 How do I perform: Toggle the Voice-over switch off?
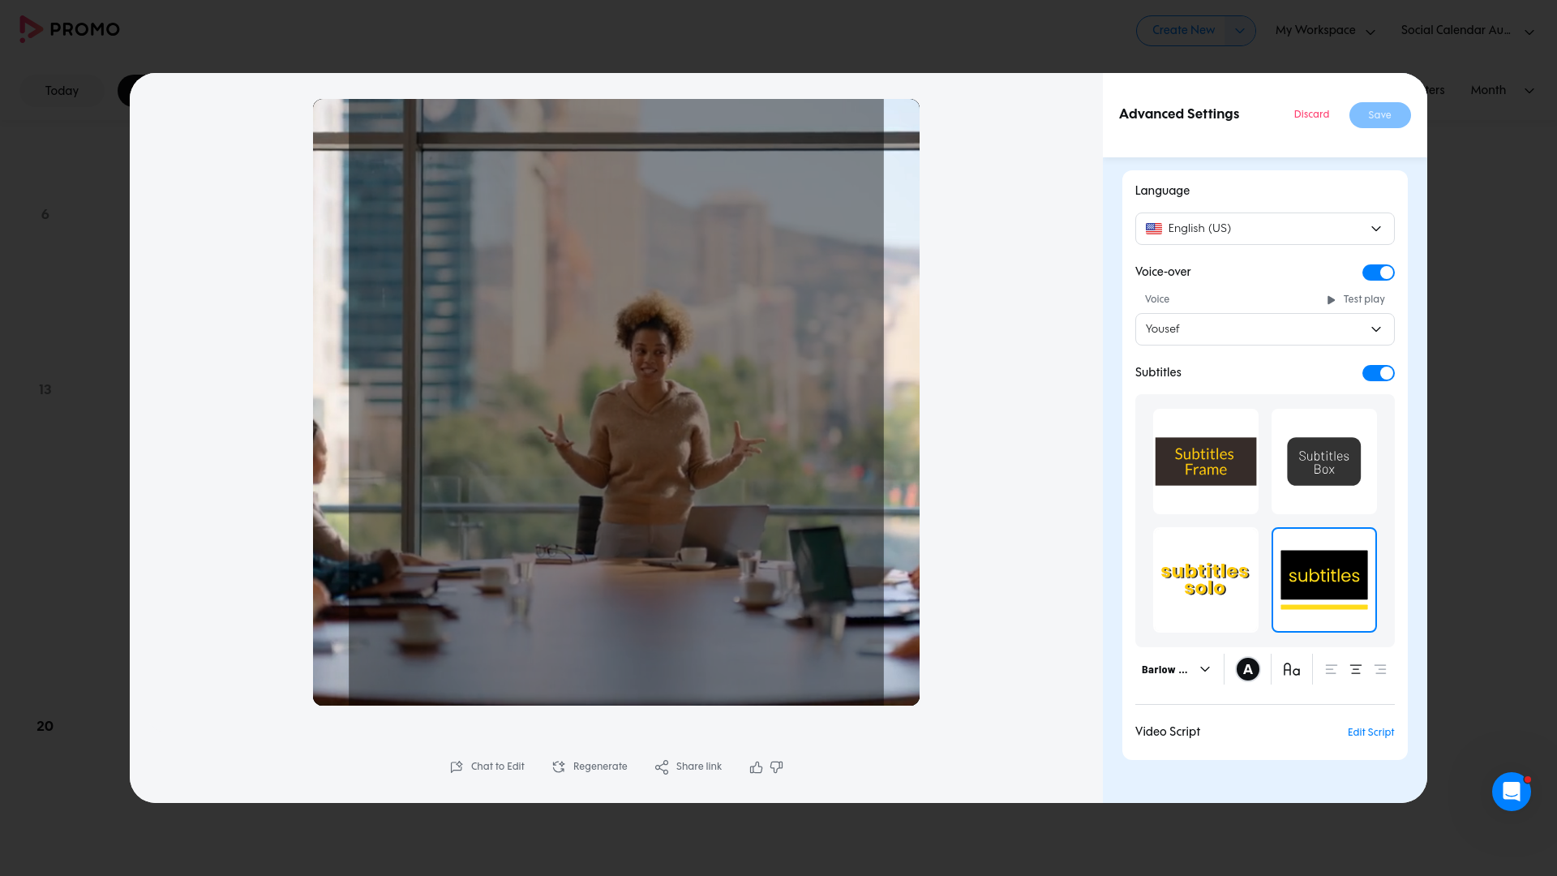tap(1378, 273)
